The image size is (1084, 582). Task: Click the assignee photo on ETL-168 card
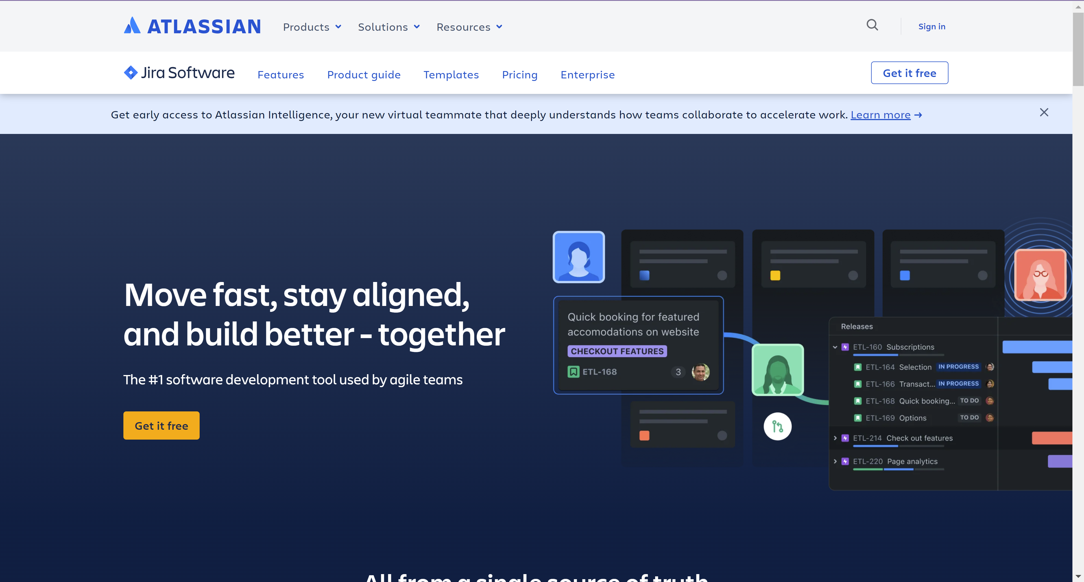pyautogui.click(x=701, y=372)
